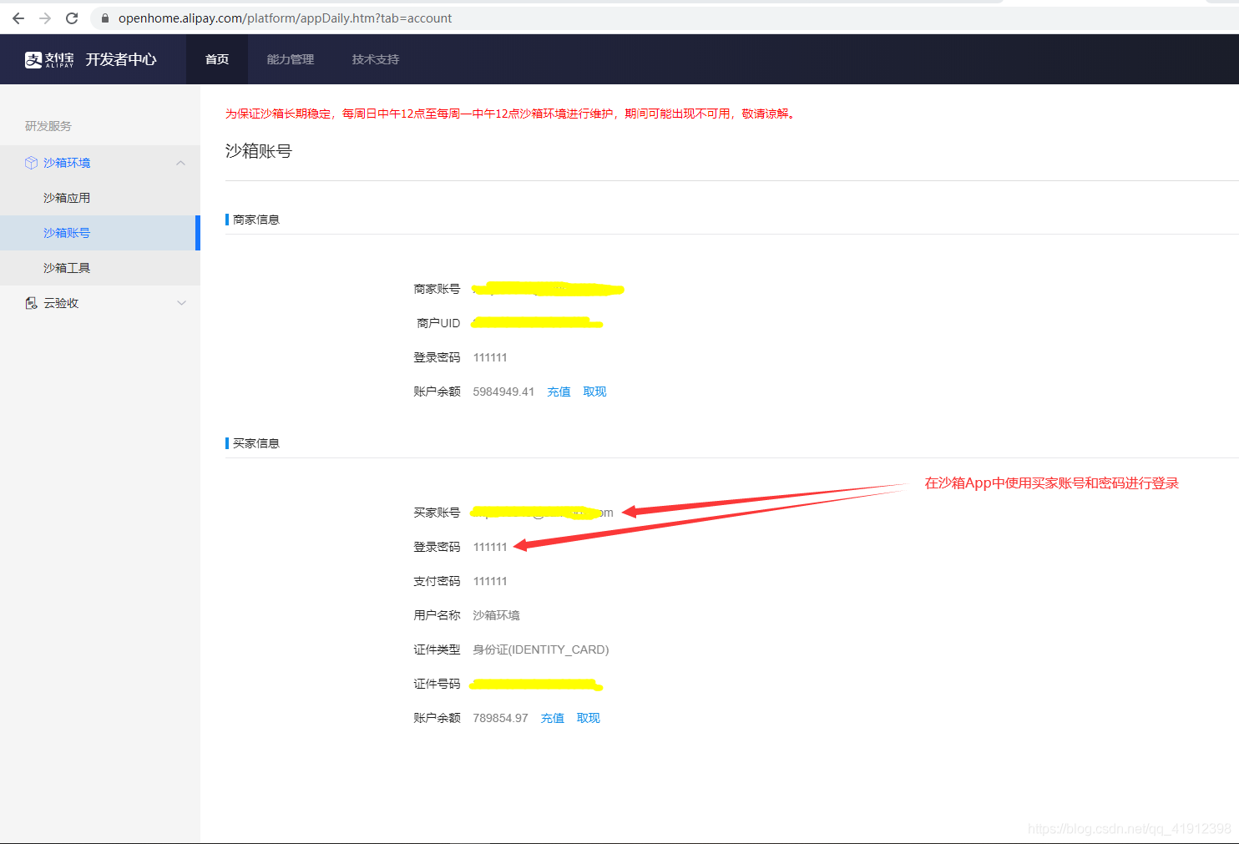Viewport: 1239px width, 844px height.
Task: Click the 证件类型 field label
Action: pyautogui.click(x=437, y=649)
